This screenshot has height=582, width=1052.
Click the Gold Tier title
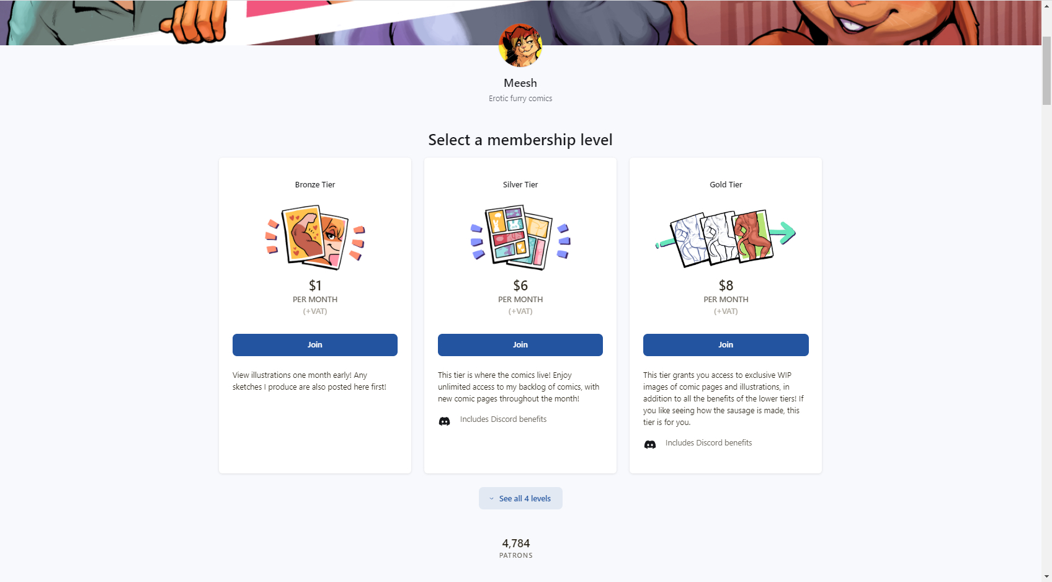pyautogui.click(x=726, y=185)
